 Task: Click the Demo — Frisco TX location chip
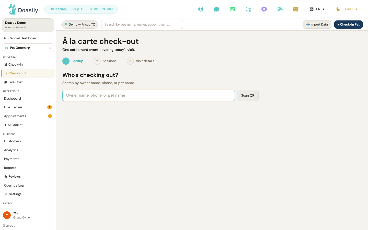80,25
